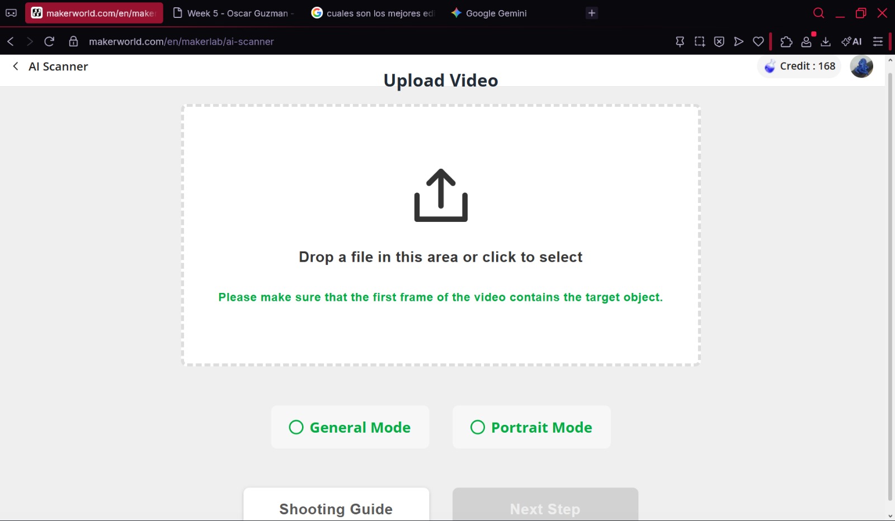Go back with the browser back arrow

point(10,41)
